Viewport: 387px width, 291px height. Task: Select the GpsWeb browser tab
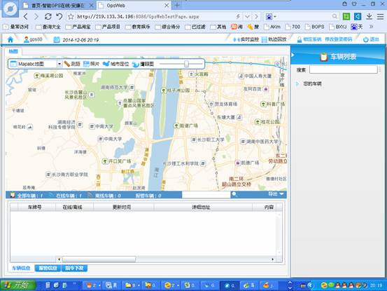coord(132,6)
